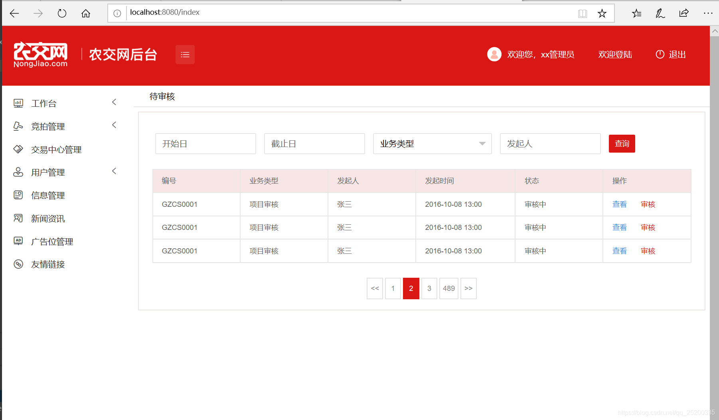719x420 pixels.
Task: Click the red 查询 button
Action: pyautogui.click(x=622, y=144)
